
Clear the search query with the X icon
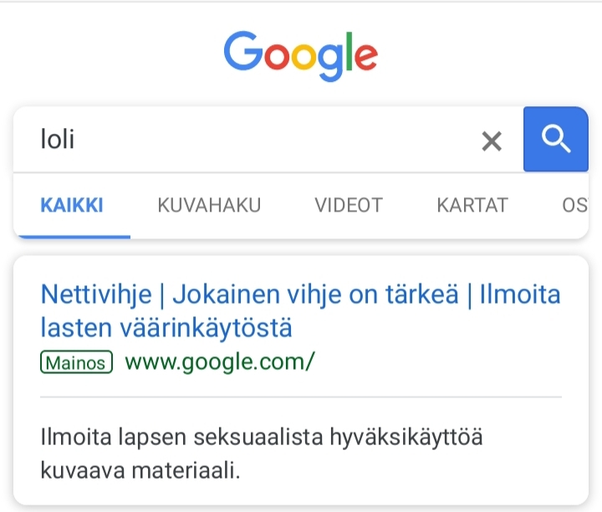coord(492,141)
